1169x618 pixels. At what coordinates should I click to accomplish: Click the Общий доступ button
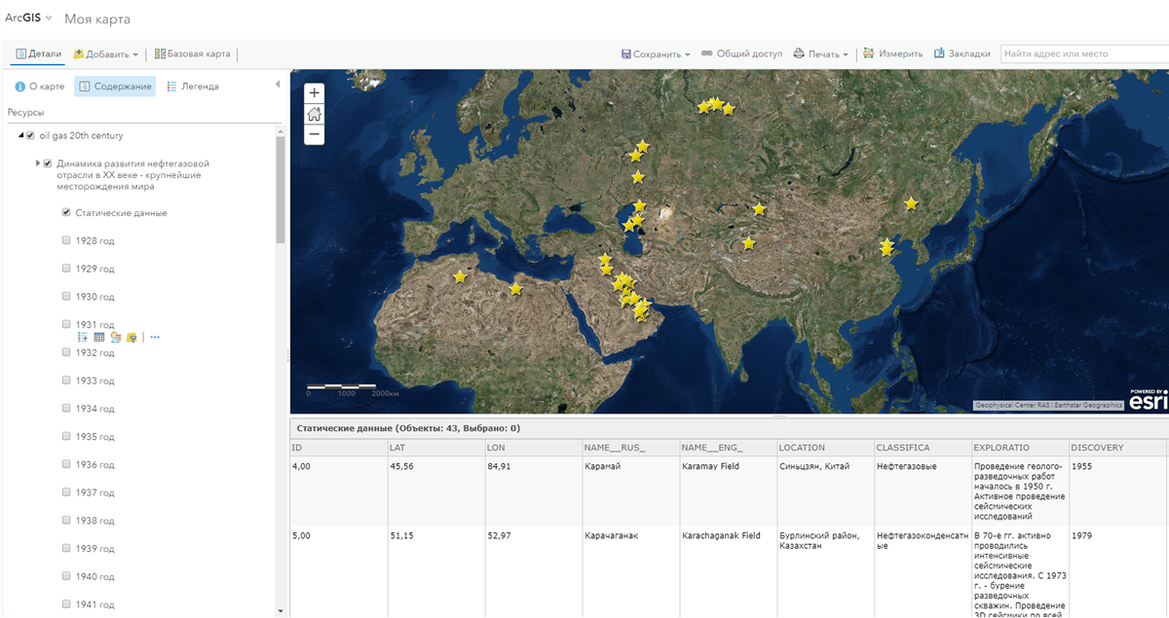click(x=741, y=55)
